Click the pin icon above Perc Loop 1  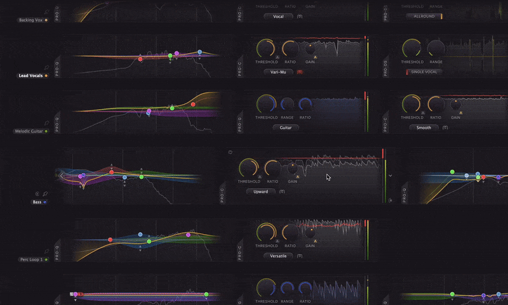[47, 251]
